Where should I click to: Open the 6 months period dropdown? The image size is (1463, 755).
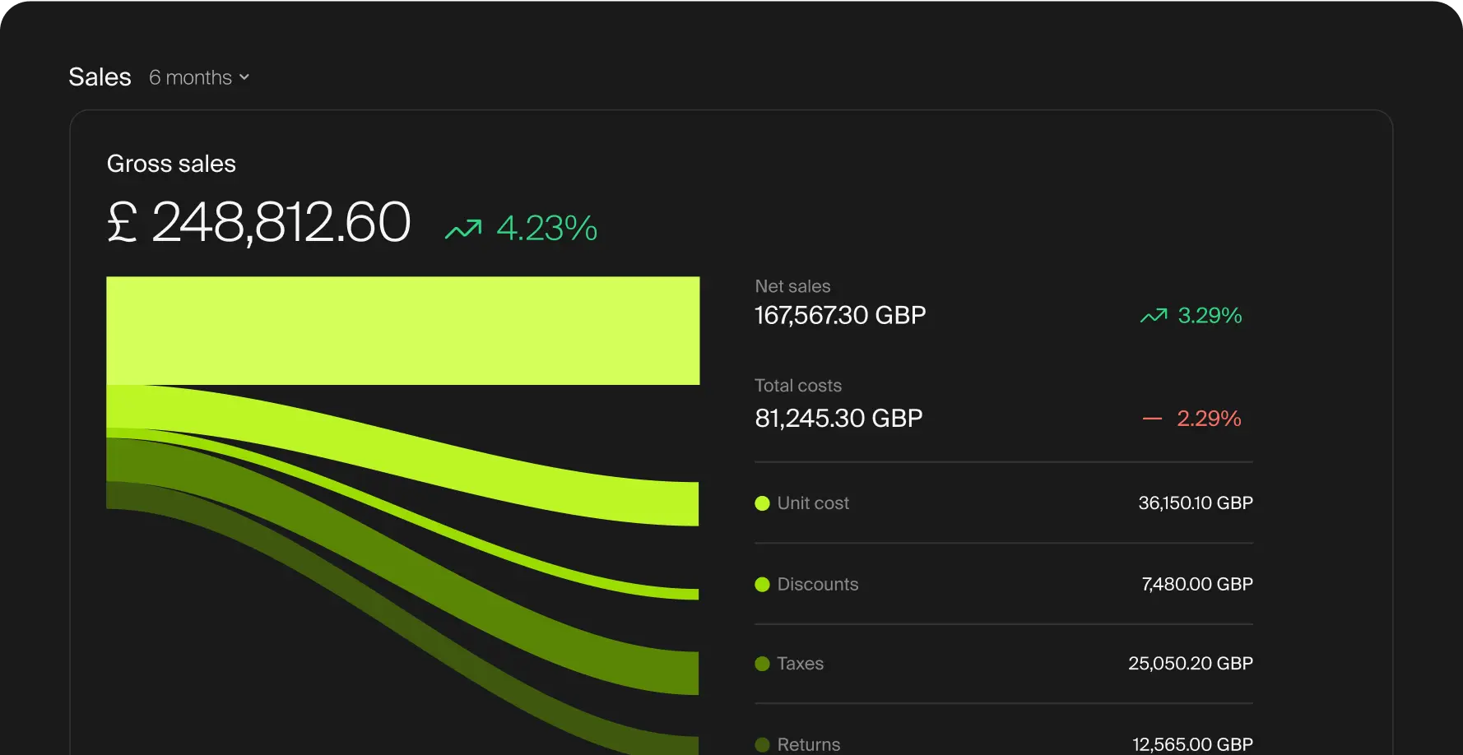pyautogui.click(x=198, y=77)
